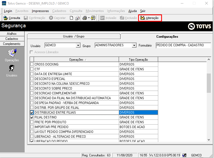
Task: Click the Totvs Gemco title bar icon
Action: [4, 3]
